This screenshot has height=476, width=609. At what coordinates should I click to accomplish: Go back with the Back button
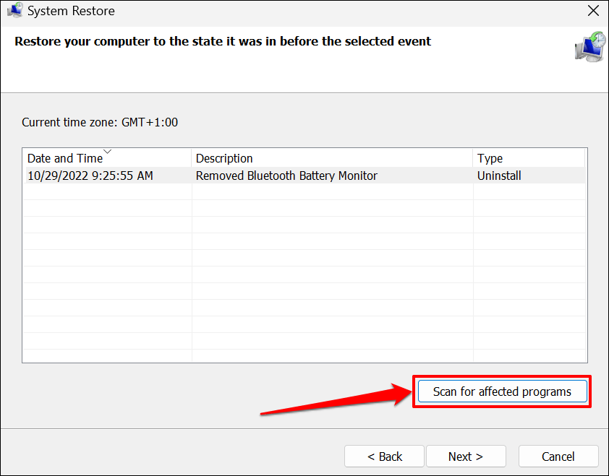(384, 456)
